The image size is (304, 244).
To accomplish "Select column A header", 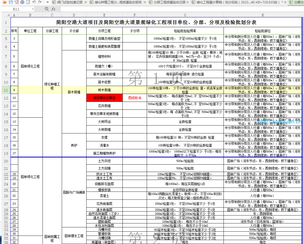I will coord(14,15).
